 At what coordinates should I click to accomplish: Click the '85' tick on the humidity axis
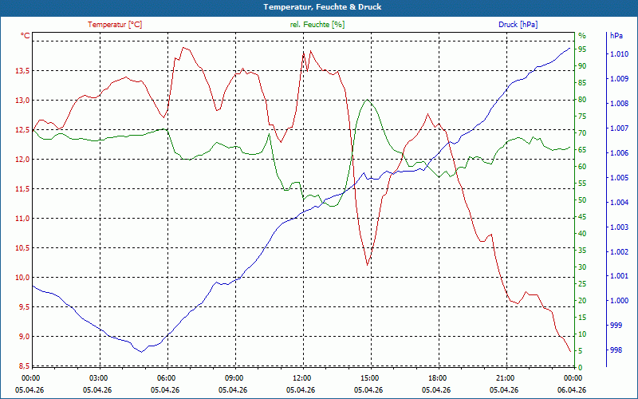tap(582, 83)
